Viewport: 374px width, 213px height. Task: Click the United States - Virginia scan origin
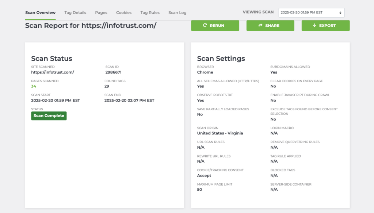(220, 133)
